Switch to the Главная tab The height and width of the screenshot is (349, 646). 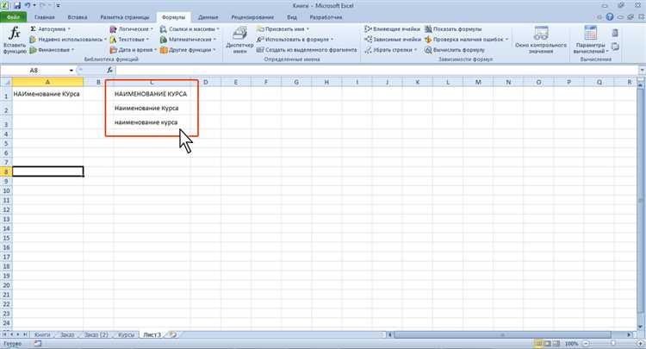click(x=45, y=17)
